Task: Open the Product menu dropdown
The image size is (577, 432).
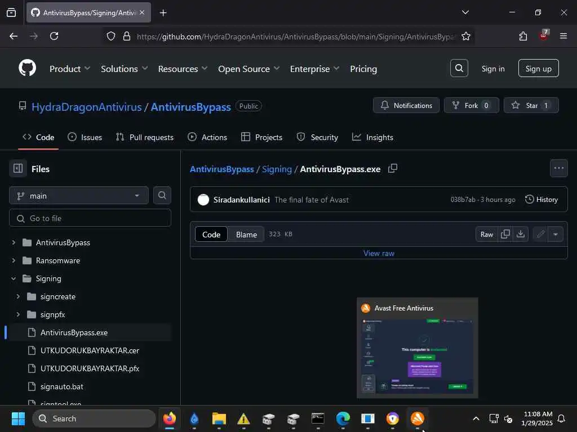Action: coord(69,69)
